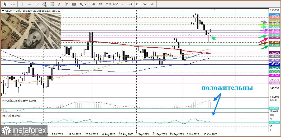This screenshot has width=281, height=137.
Task: Select the Horizontal Line drawing tool
Action: (30, 4)
